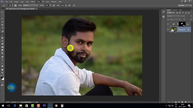Select the Spot Healing Brush tool
Viewport: 193px width, 108px height.
click(2, 31)
